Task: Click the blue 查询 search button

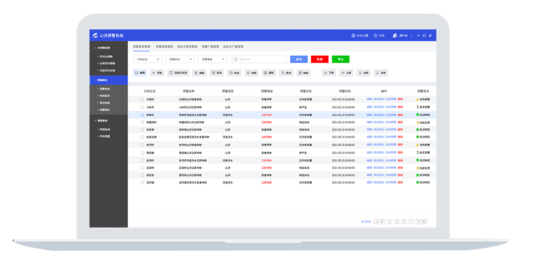Action: 299,59
